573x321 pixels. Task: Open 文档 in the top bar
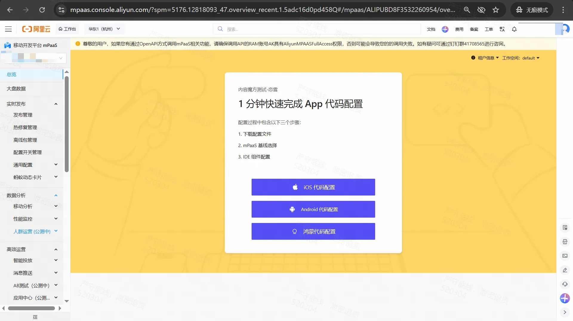coord(431,29)
